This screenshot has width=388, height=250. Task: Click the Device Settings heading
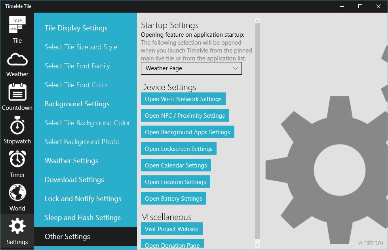point(169,87)
